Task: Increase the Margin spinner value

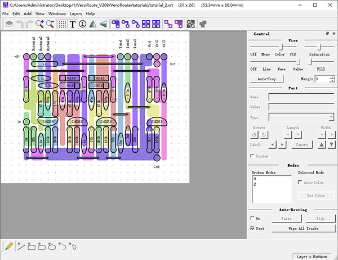Action: coord(332,77)
